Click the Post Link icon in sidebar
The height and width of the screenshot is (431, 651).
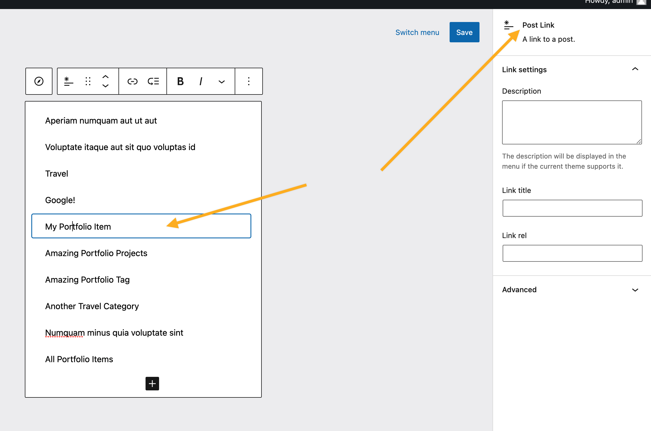coord(508,25)
